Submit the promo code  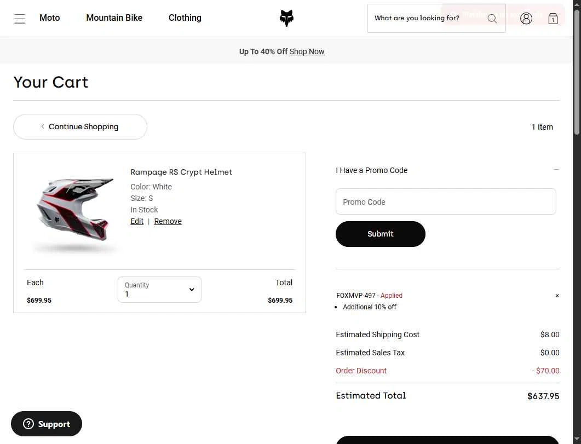click(x=381, y=234)
